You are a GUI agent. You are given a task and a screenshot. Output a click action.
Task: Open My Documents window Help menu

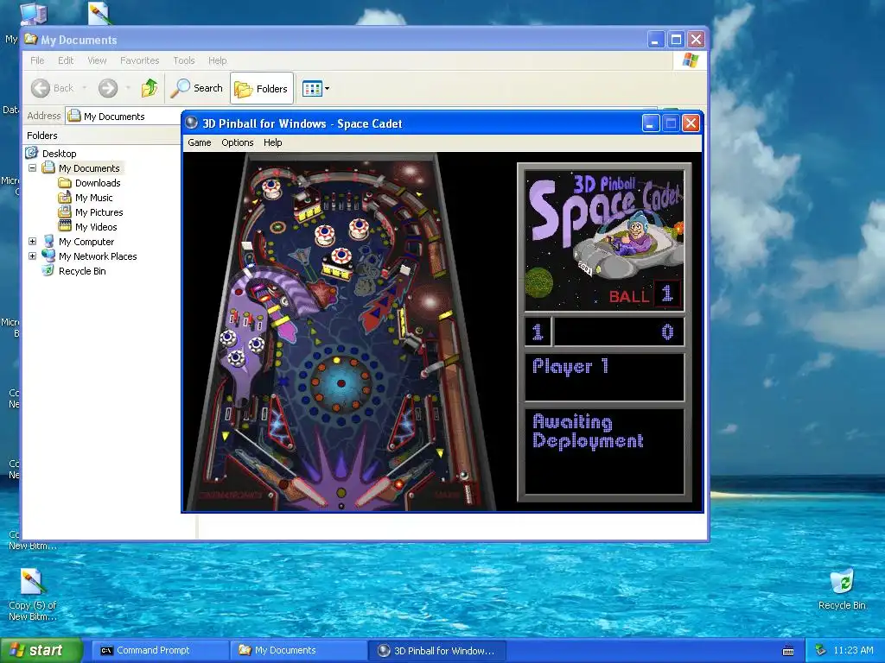(217, 60)
